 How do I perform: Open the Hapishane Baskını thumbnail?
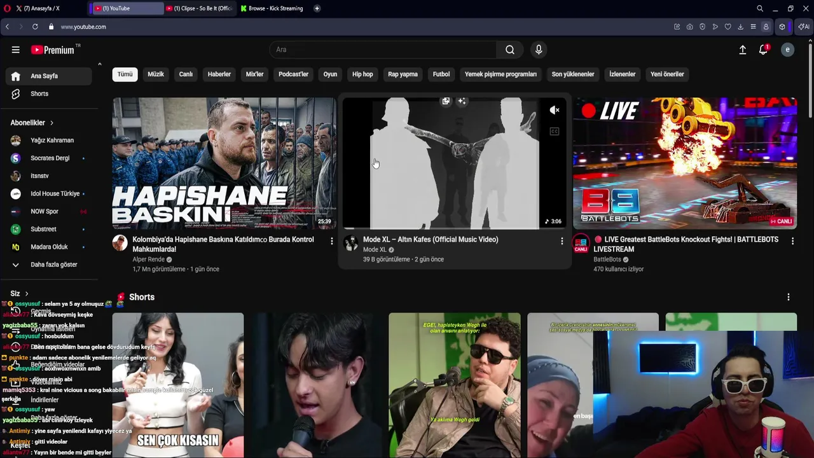tap(224, 163)
